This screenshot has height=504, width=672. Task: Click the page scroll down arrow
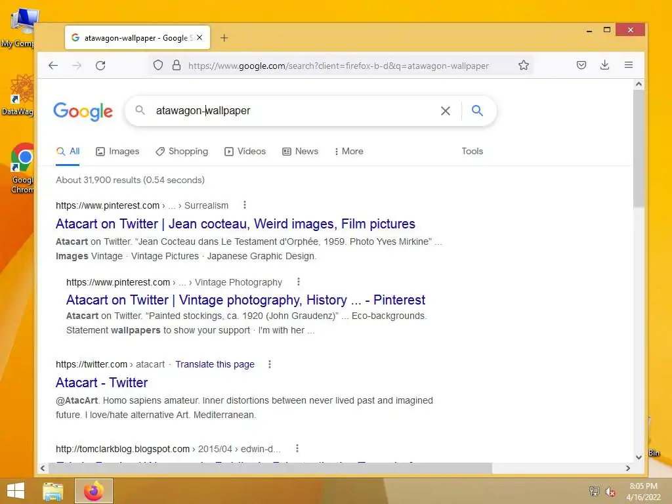(639, 457)
